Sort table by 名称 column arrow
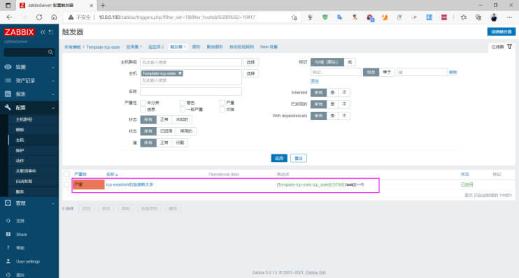The width and height of the screenshot is (519, 278). (x=117, y=175)
